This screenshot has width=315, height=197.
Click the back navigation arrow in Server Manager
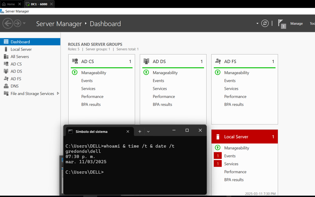pyautogui.click(x=8, y=24)
